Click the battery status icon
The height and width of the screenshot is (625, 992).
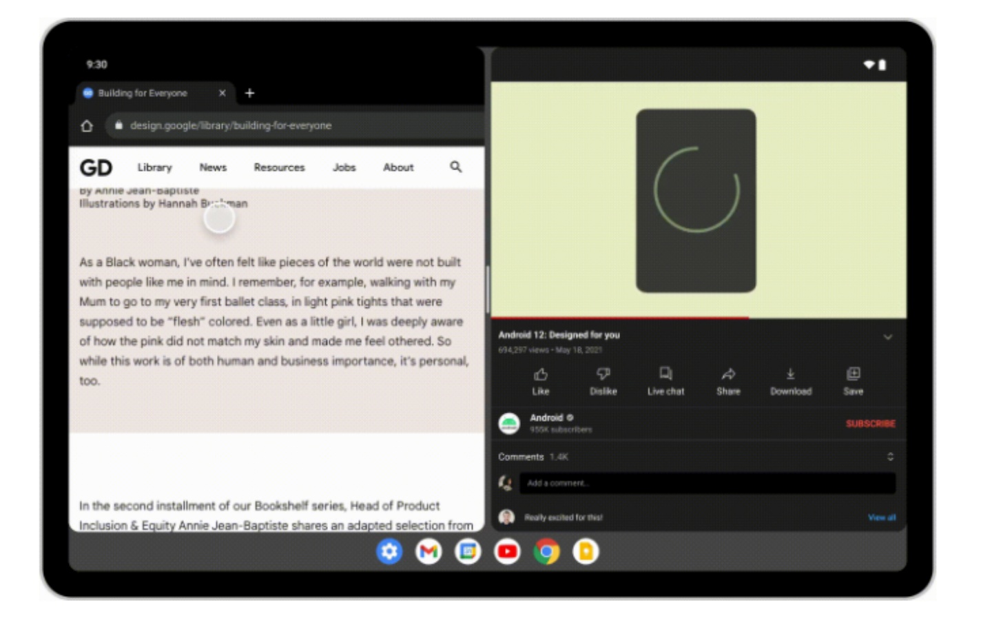click(x=882, y=65)
